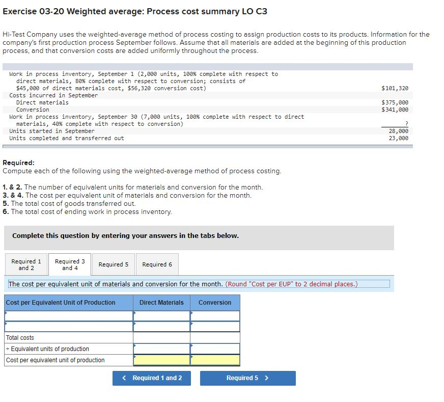Viewport: 444px width, 402px height.
Task: Click the first blank description cell
Action: click(x=66, y=315)
